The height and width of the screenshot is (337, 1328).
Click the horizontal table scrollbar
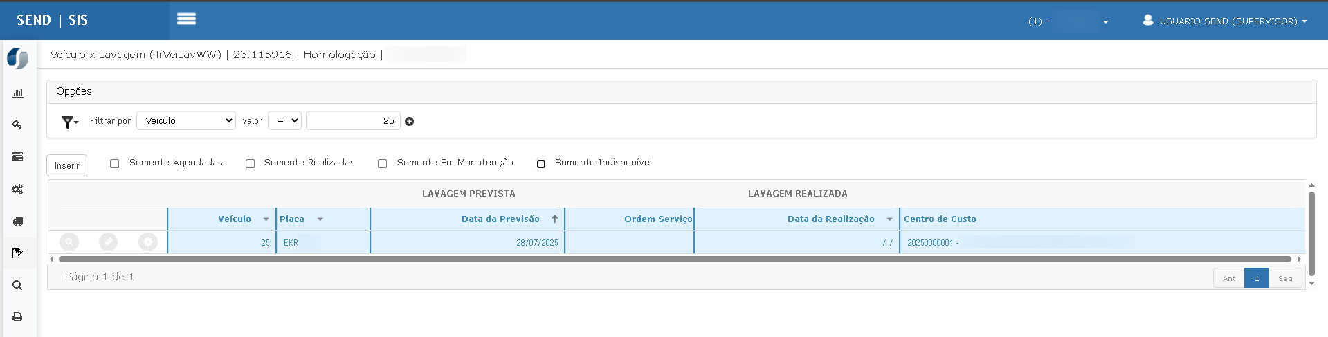[675, 259]
